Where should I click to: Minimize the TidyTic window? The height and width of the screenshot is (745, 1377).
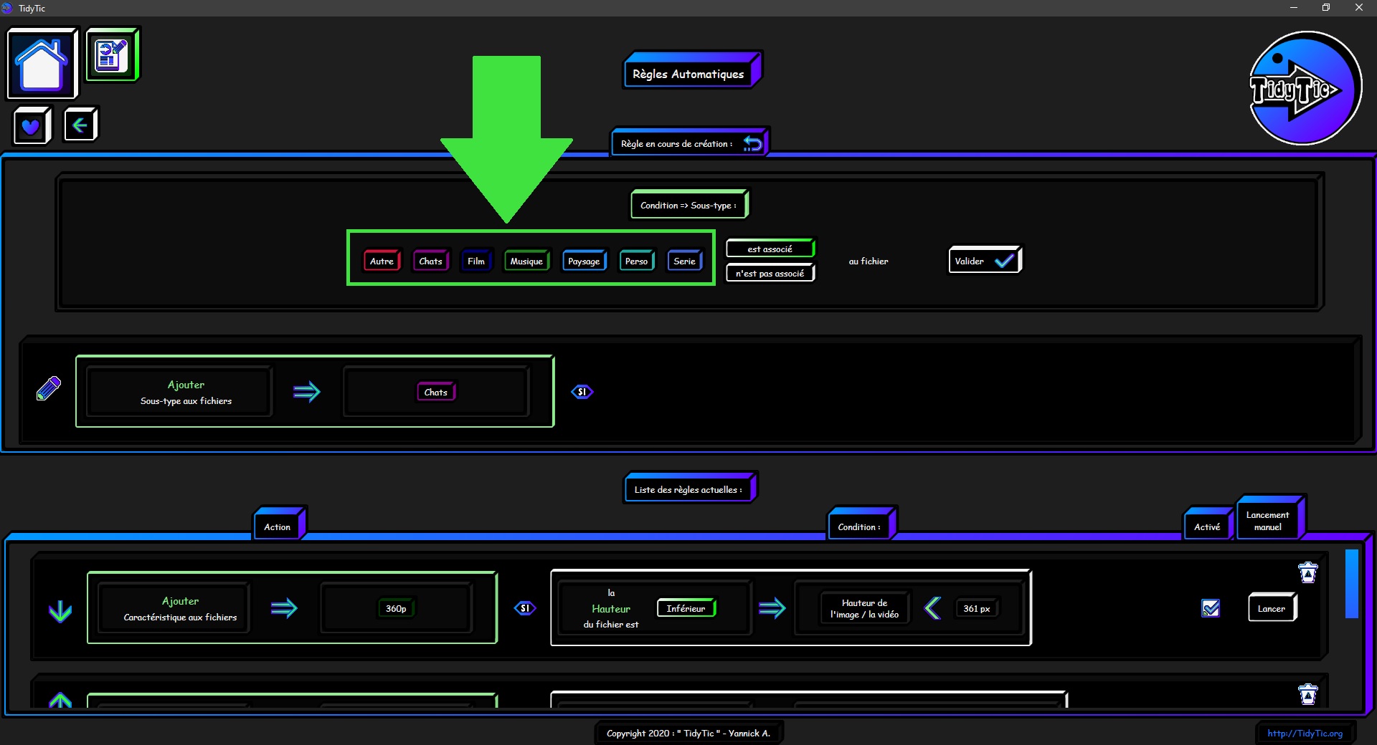point(1294,8)
